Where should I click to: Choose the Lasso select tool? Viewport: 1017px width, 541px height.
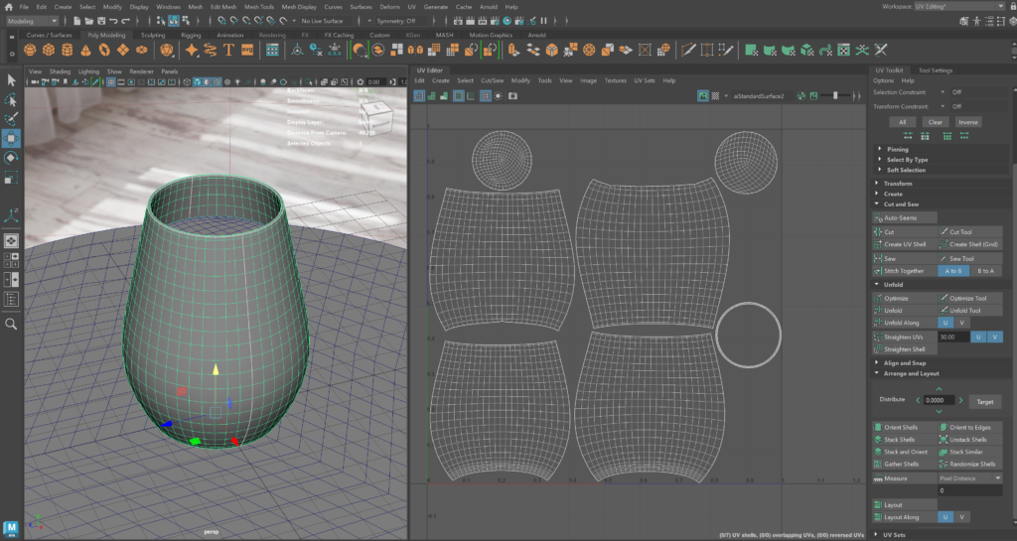pyautogui.click(x=11, y=100)
